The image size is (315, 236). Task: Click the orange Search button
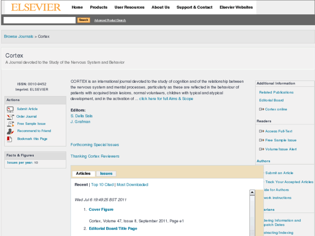(84, 20)
